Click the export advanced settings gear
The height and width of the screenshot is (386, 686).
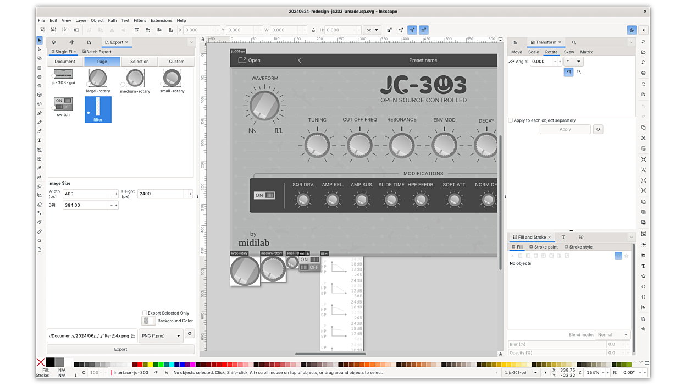[x=190, y=334]
